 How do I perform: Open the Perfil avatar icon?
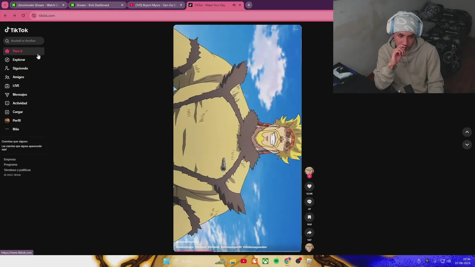7,121
